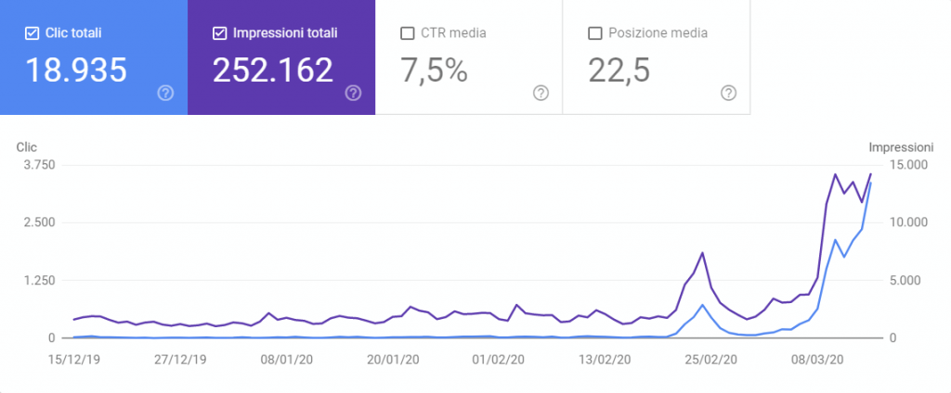
Task: Enable the Posizione media checkbox
Action: (x=595, y=33)
